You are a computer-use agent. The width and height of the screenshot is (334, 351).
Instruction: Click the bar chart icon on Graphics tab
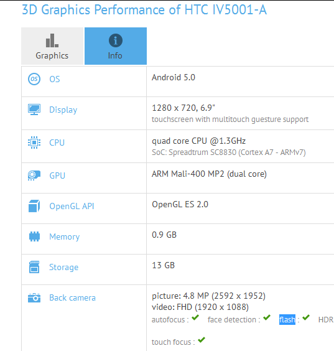pyautogui.click(x=52, y=40)
